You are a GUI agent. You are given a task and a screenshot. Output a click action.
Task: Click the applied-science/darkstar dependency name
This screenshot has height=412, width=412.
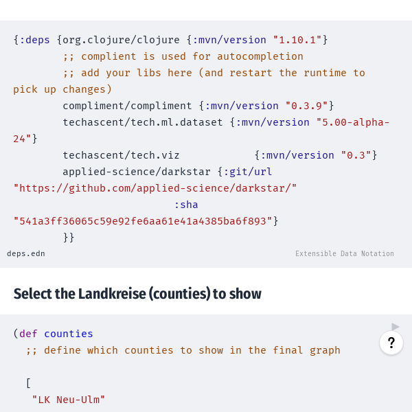coord(137,172)
